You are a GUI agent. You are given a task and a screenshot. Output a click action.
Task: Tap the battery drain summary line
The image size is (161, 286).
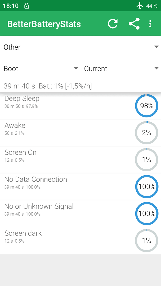coord(48,86)
